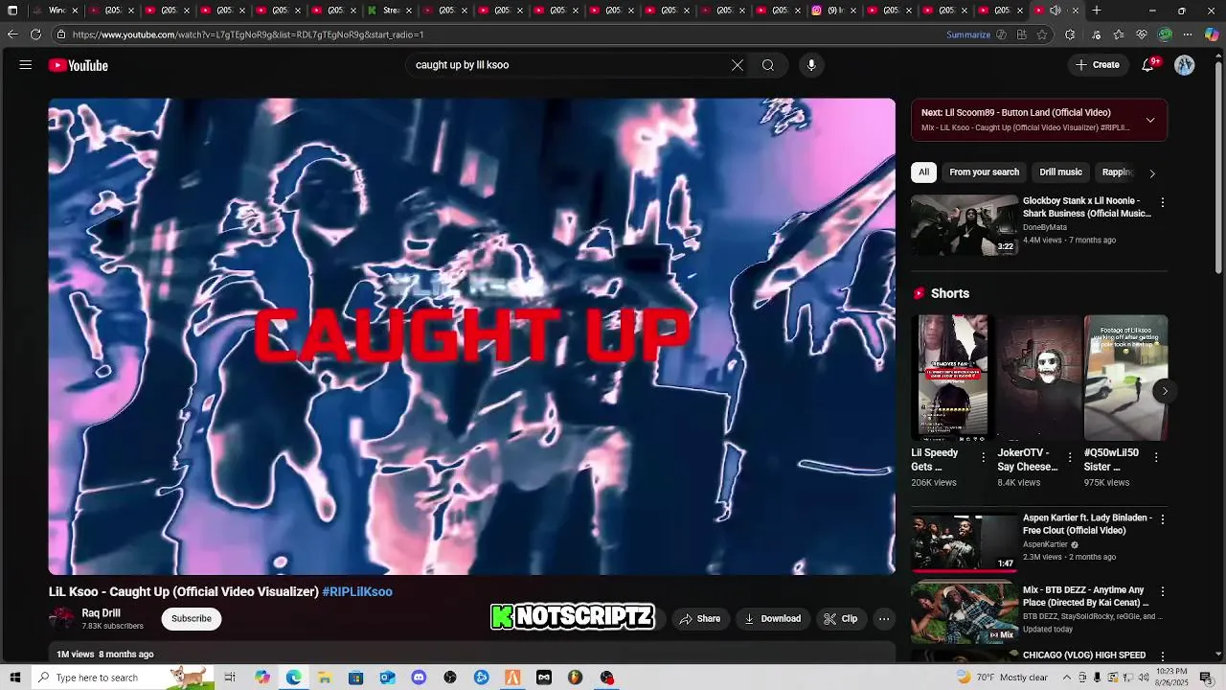Open the Windows notification center icon
This screenshot has width=1226, height=690.
point(1206,678)
